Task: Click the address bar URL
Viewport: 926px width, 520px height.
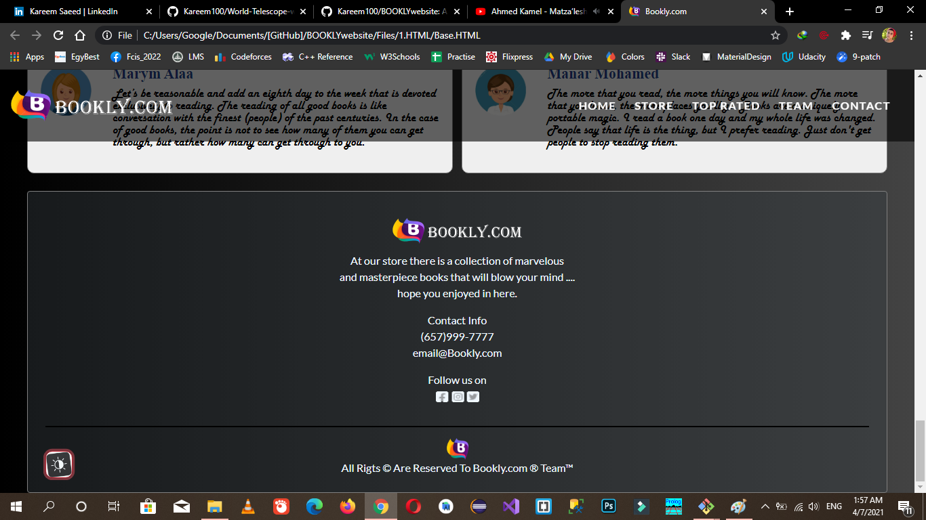Action: tap(312, 35)
